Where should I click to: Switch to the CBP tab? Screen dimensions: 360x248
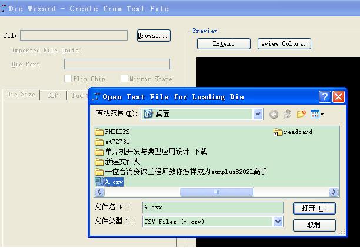[52, 95]
